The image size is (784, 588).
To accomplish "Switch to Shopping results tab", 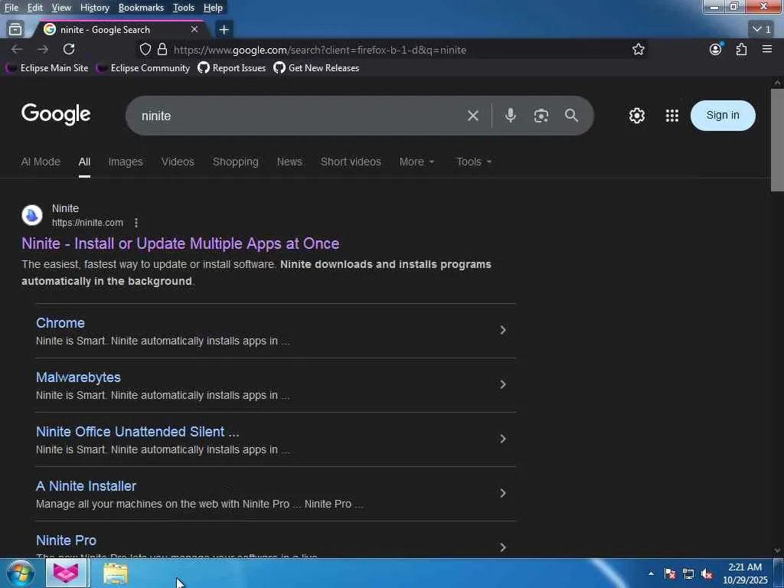I will (236, 162).
